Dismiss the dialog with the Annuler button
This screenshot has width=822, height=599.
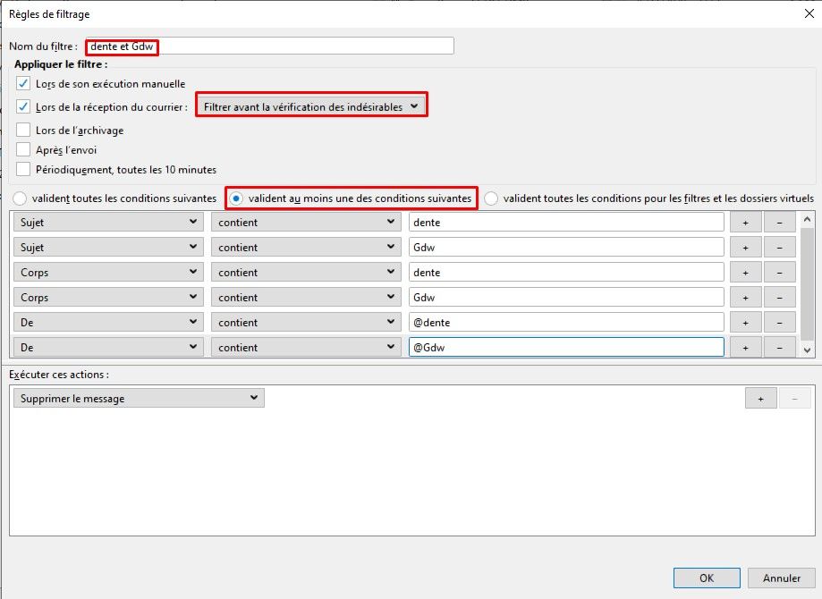click(782, 577)
